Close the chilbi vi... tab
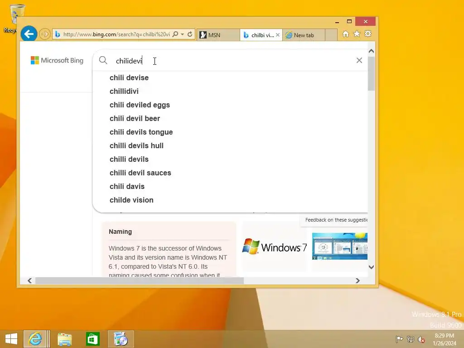The height and width of the screenshot is (348, 464). pyautogui.click(x=278, y=35)
